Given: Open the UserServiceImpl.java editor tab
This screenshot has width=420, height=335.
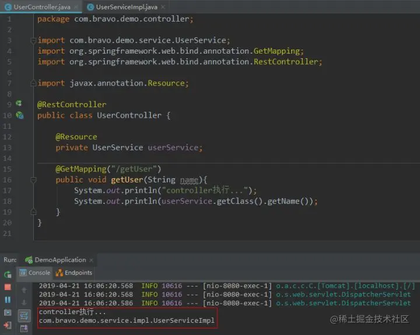Looking at the screenshot, I should point(127,7).
